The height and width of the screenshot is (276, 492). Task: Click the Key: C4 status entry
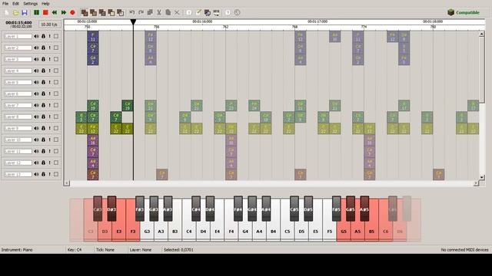pyautogui.click(x=75, y=250)
